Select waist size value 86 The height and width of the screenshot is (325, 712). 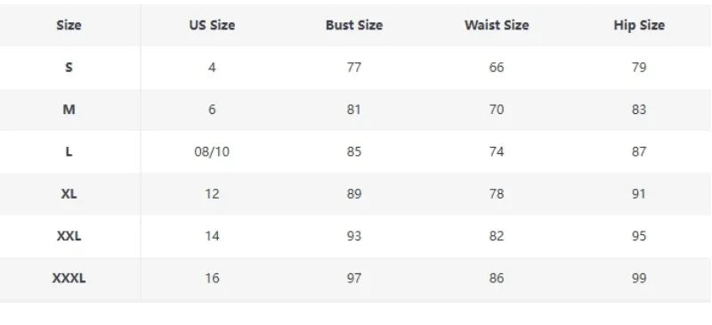[x=497, y=278]
